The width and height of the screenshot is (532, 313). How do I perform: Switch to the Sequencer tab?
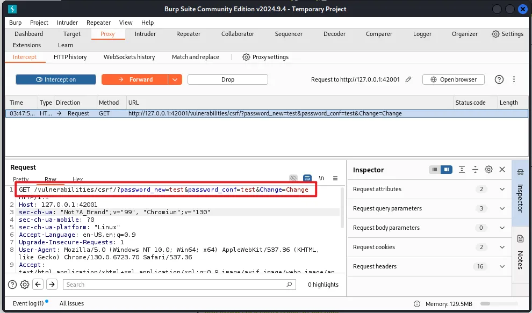coord(289,34)
